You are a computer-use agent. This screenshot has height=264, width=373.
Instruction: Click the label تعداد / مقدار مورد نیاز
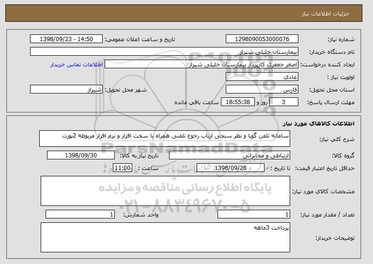[x=327, y=215]
